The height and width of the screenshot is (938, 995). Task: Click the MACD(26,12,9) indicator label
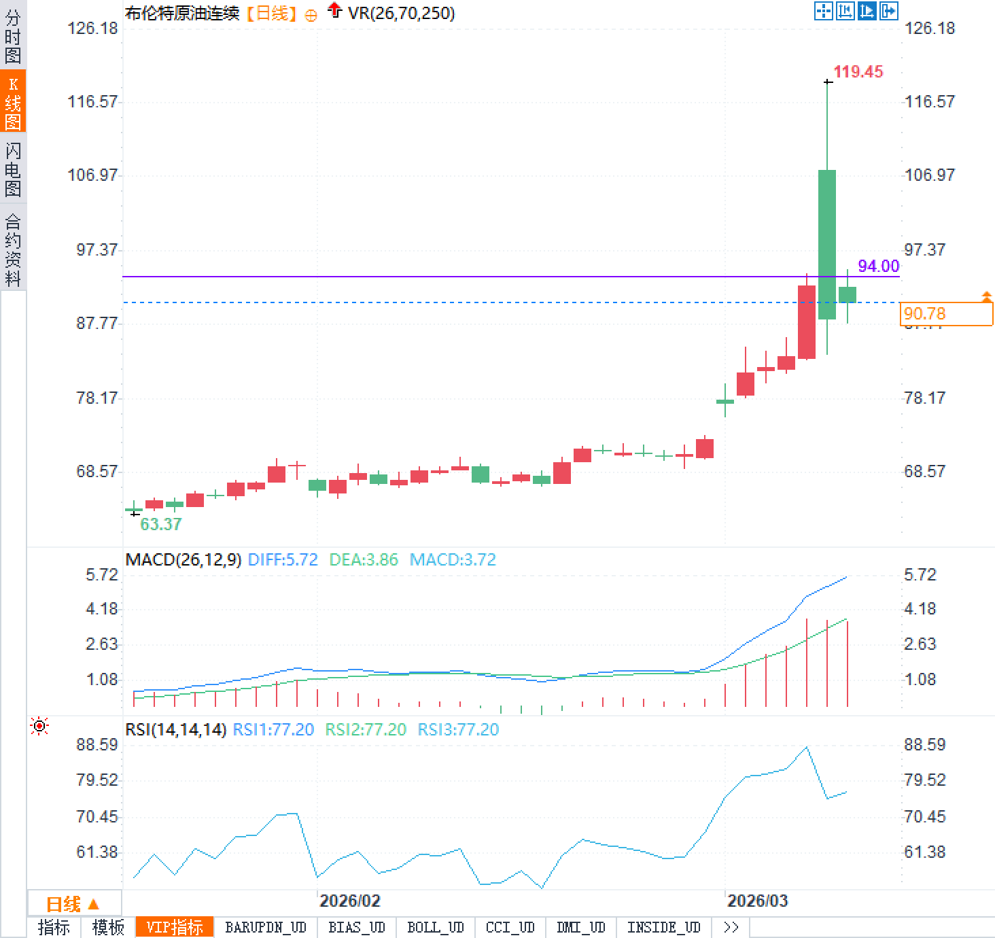click(184, 559)
